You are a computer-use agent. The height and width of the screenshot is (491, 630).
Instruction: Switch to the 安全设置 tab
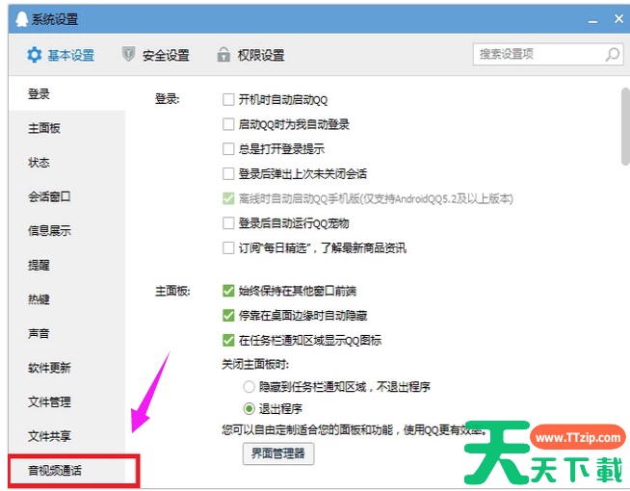[x=156, y=55]
